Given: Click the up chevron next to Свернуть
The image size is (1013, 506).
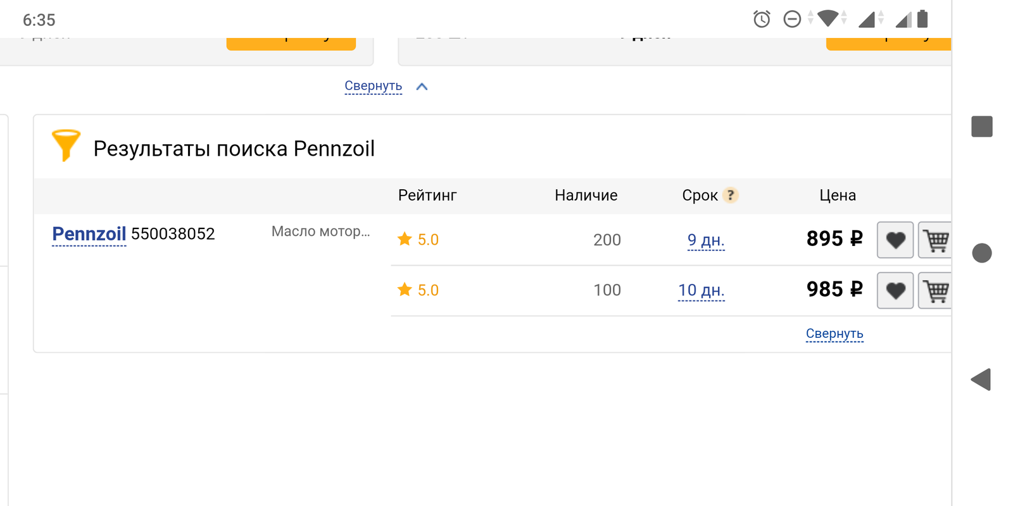Looking at the screenshot, I should [422, 87].
